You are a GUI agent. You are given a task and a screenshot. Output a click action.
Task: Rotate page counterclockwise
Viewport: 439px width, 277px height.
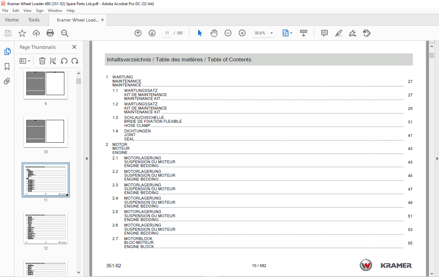[x=64, y=61]
